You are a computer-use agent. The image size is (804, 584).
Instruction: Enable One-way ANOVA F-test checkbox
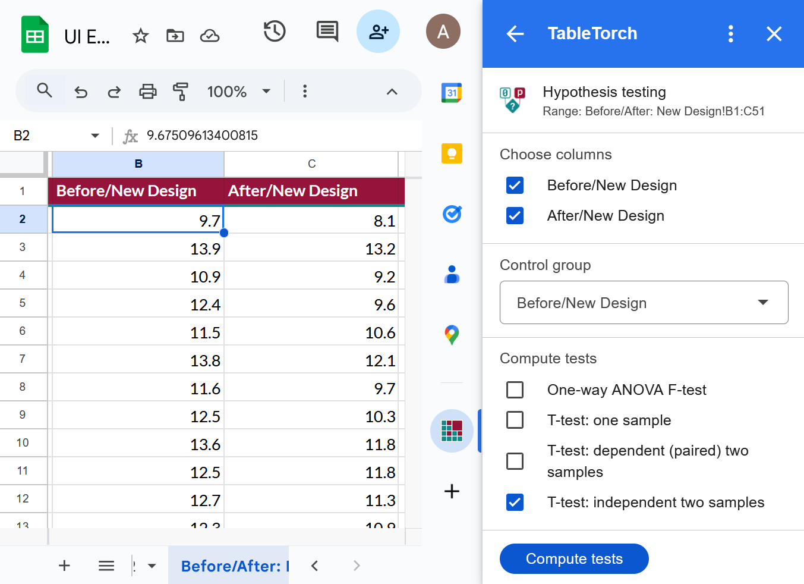coord(515,390)
